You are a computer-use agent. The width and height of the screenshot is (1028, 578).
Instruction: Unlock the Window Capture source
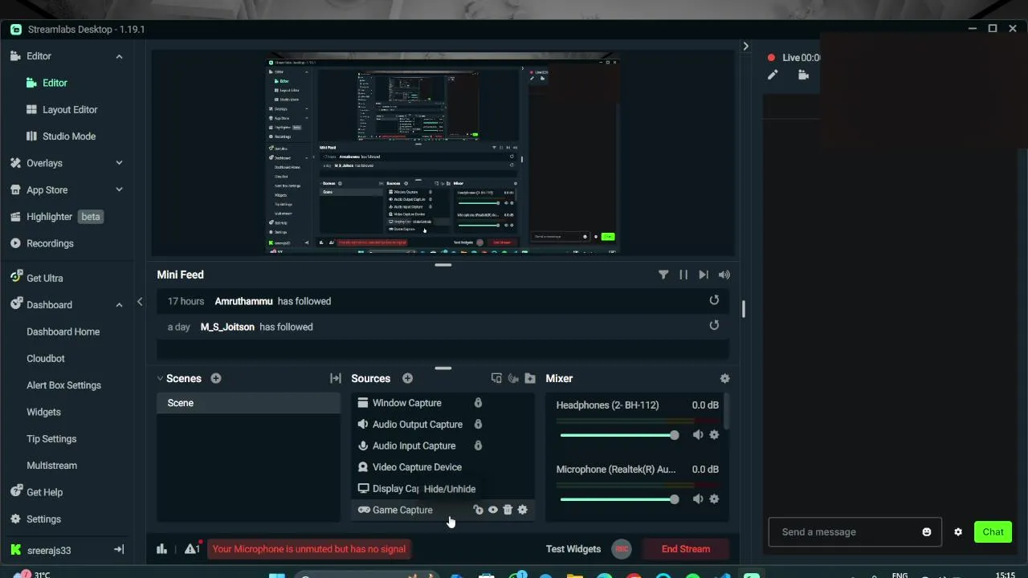tap(478, 403)
